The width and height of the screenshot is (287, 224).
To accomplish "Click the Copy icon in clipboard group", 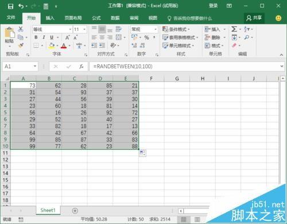I will (x=21, y=37).
